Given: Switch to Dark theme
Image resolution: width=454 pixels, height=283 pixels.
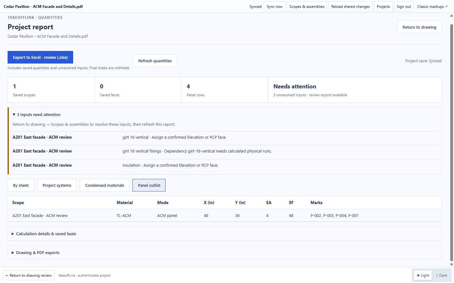Looking at the screenshot, I should pyautogui.click(x=441, y=275).
